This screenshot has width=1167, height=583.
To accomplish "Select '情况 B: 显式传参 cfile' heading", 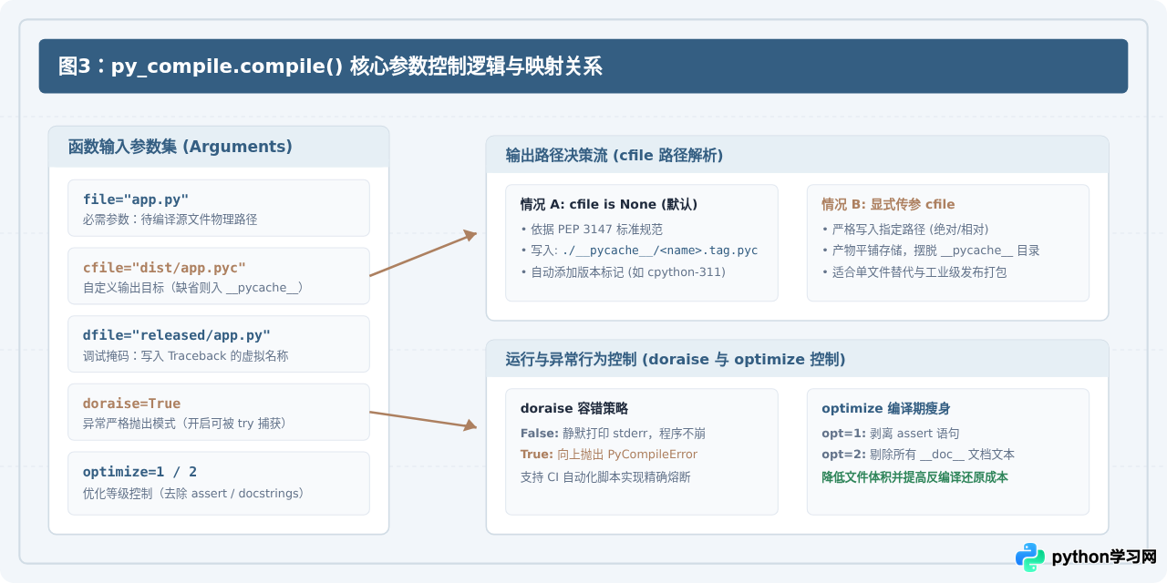I will (x=888, y=204).
